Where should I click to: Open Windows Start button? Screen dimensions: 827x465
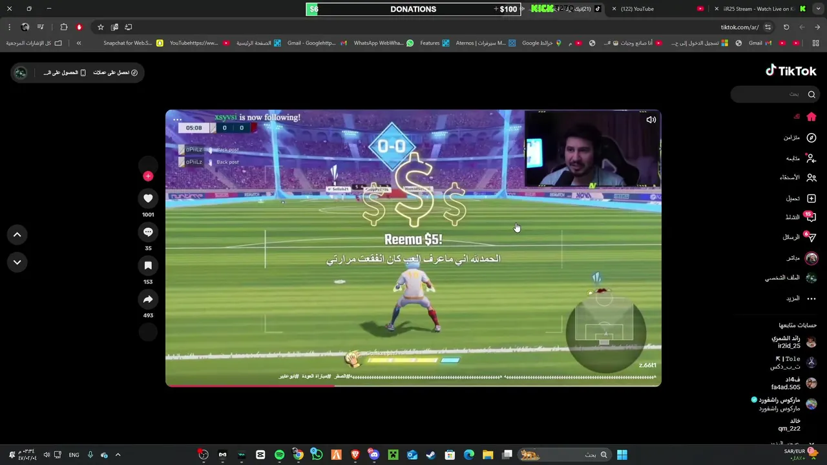pyautogui.click(x=622, y=455)
